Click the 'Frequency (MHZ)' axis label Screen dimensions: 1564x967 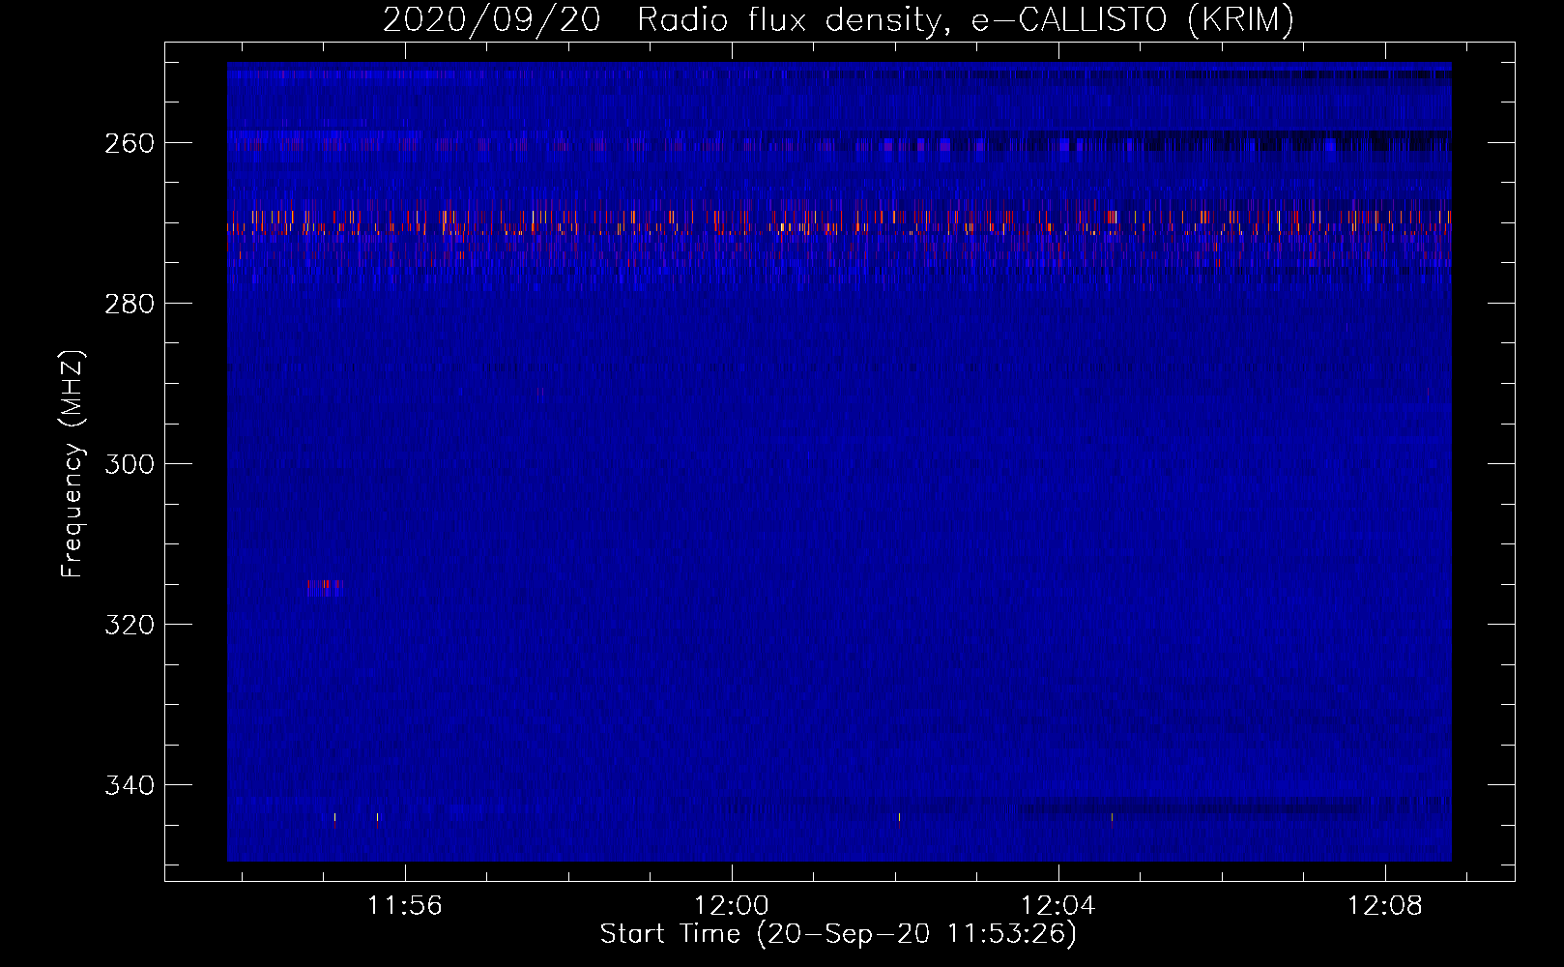click(x=72, y=463)
